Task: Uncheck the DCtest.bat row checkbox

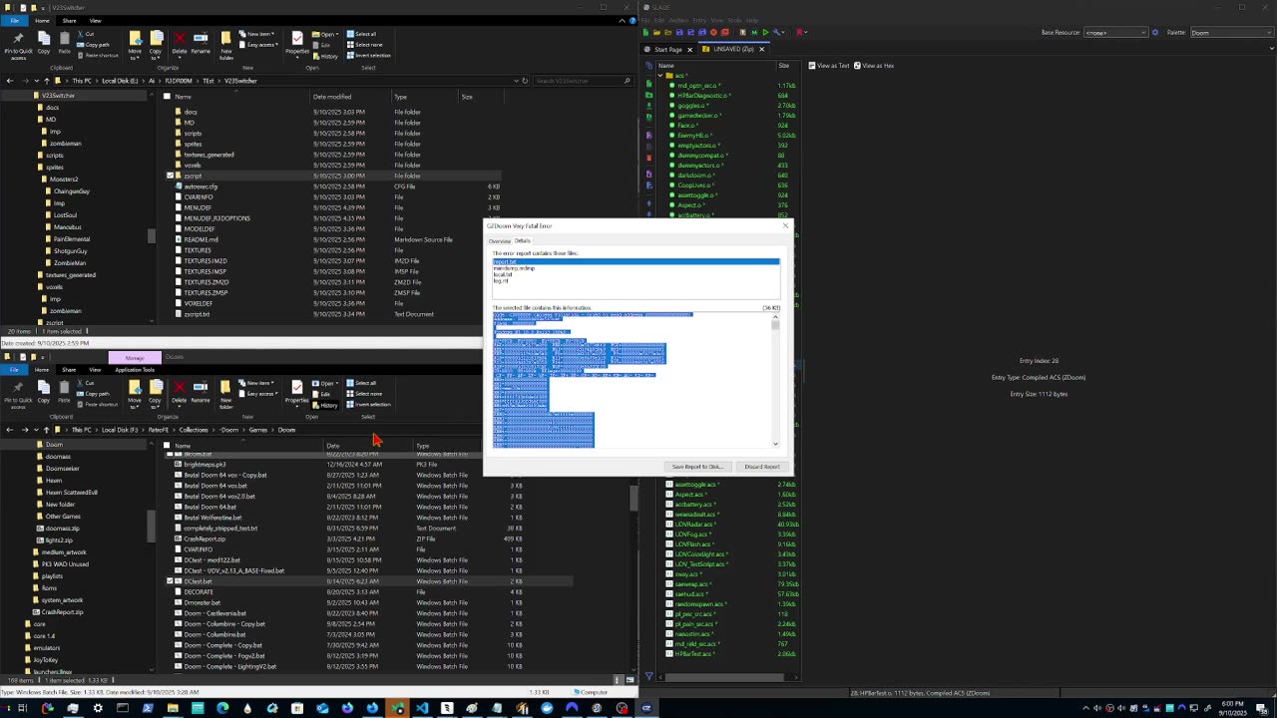Action: tap(170, 581)
